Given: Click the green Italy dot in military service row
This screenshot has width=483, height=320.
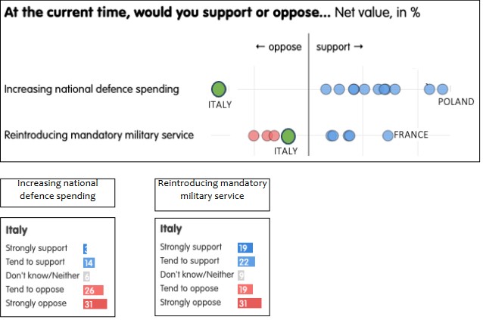Looking at the screenshot, I should point(288,136).
